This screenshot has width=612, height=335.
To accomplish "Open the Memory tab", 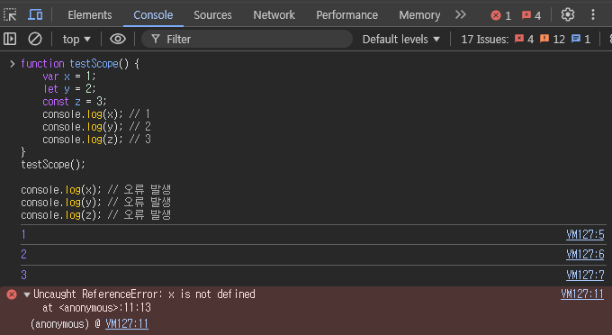I will point(419,14).
